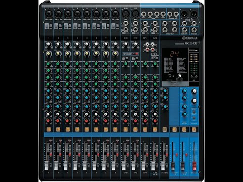Click the lower large white knob in master section

194,101
